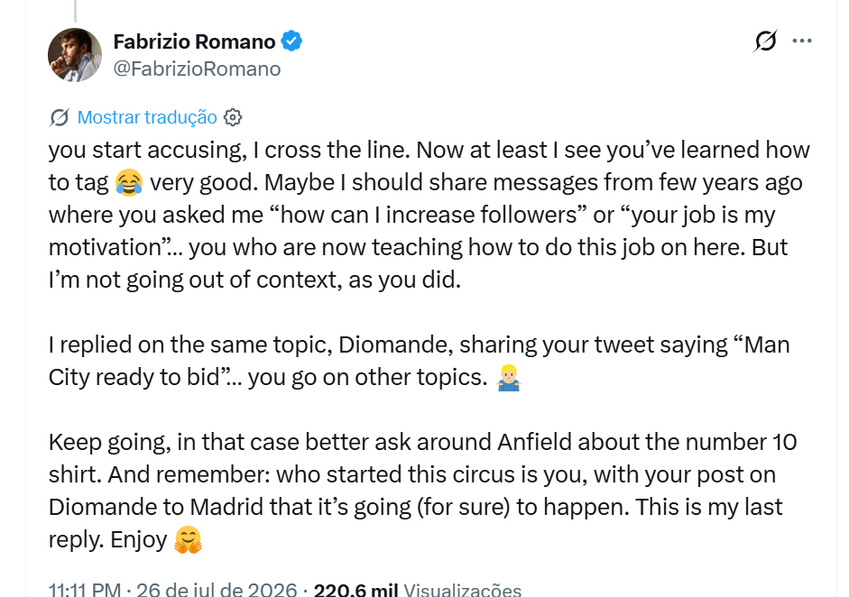Click the blue verified badge
The image size is (849, 597).
[x=291, y=41]
